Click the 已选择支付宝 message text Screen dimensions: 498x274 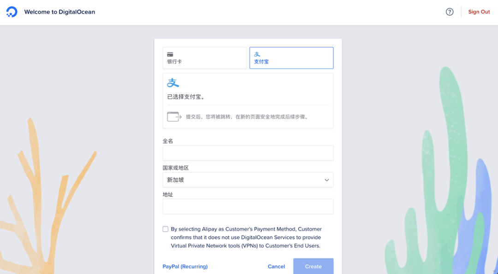(x=186, y=97)
